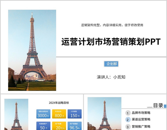Image resolution: width=167 pixels, height=130 pixels.
Task: Open the Eiffel photo on contents slide
Action: pos(104,114)
